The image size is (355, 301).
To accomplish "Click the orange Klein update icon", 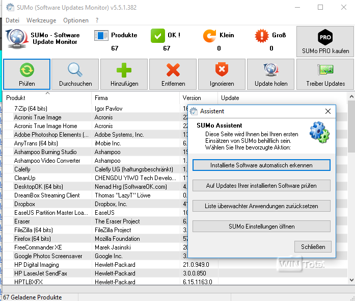I will tap(210, 36).
